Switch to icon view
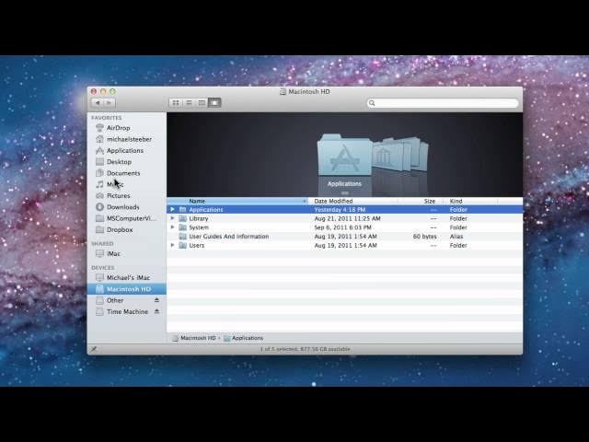Image resolution: width=589 pixels, height=442 pixels. click(176, 103)
